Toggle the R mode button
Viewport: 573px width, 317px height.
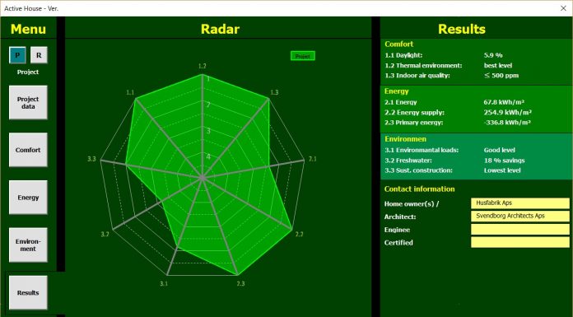(39, 55)
